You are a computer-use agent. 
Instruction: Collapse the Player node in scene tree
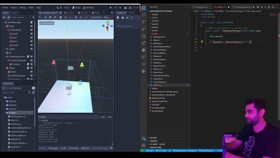click(x=5, y=68)
